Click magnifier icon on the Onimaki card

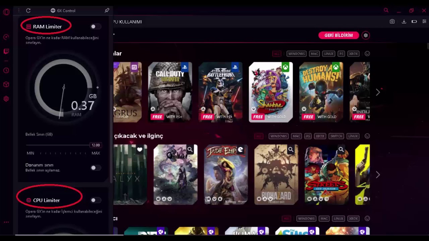coord(190,150)
